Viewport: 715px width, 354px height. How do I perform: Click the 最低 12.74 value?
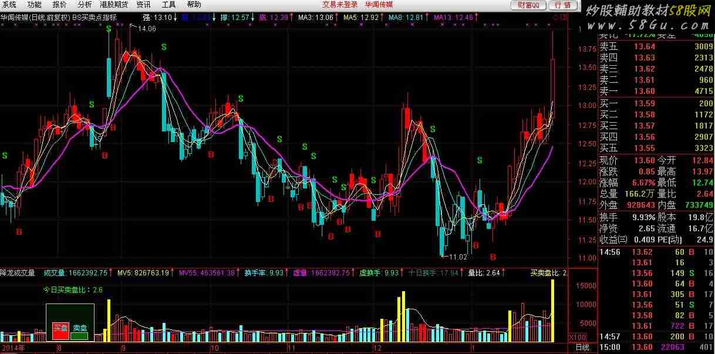[703, 183]
